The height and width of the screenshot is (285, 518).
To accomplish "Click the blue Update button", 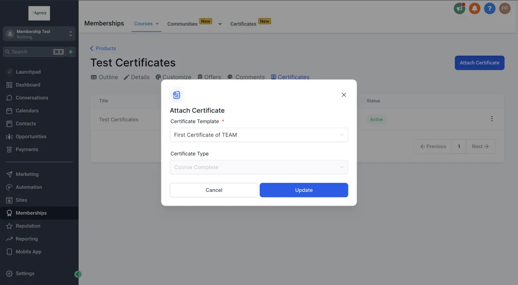I will (304, 190).
